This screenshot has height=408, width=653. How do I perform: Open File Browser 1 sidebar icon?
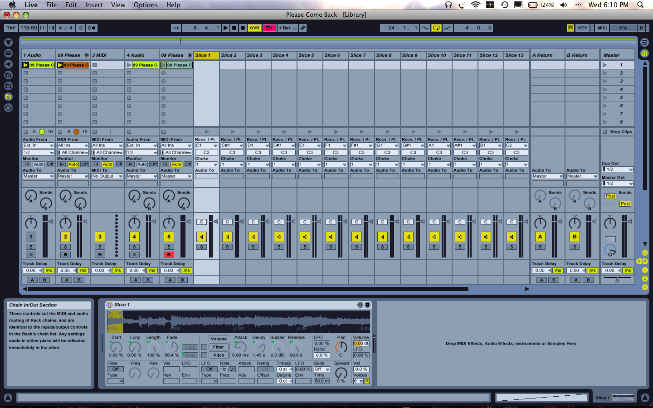8,75
